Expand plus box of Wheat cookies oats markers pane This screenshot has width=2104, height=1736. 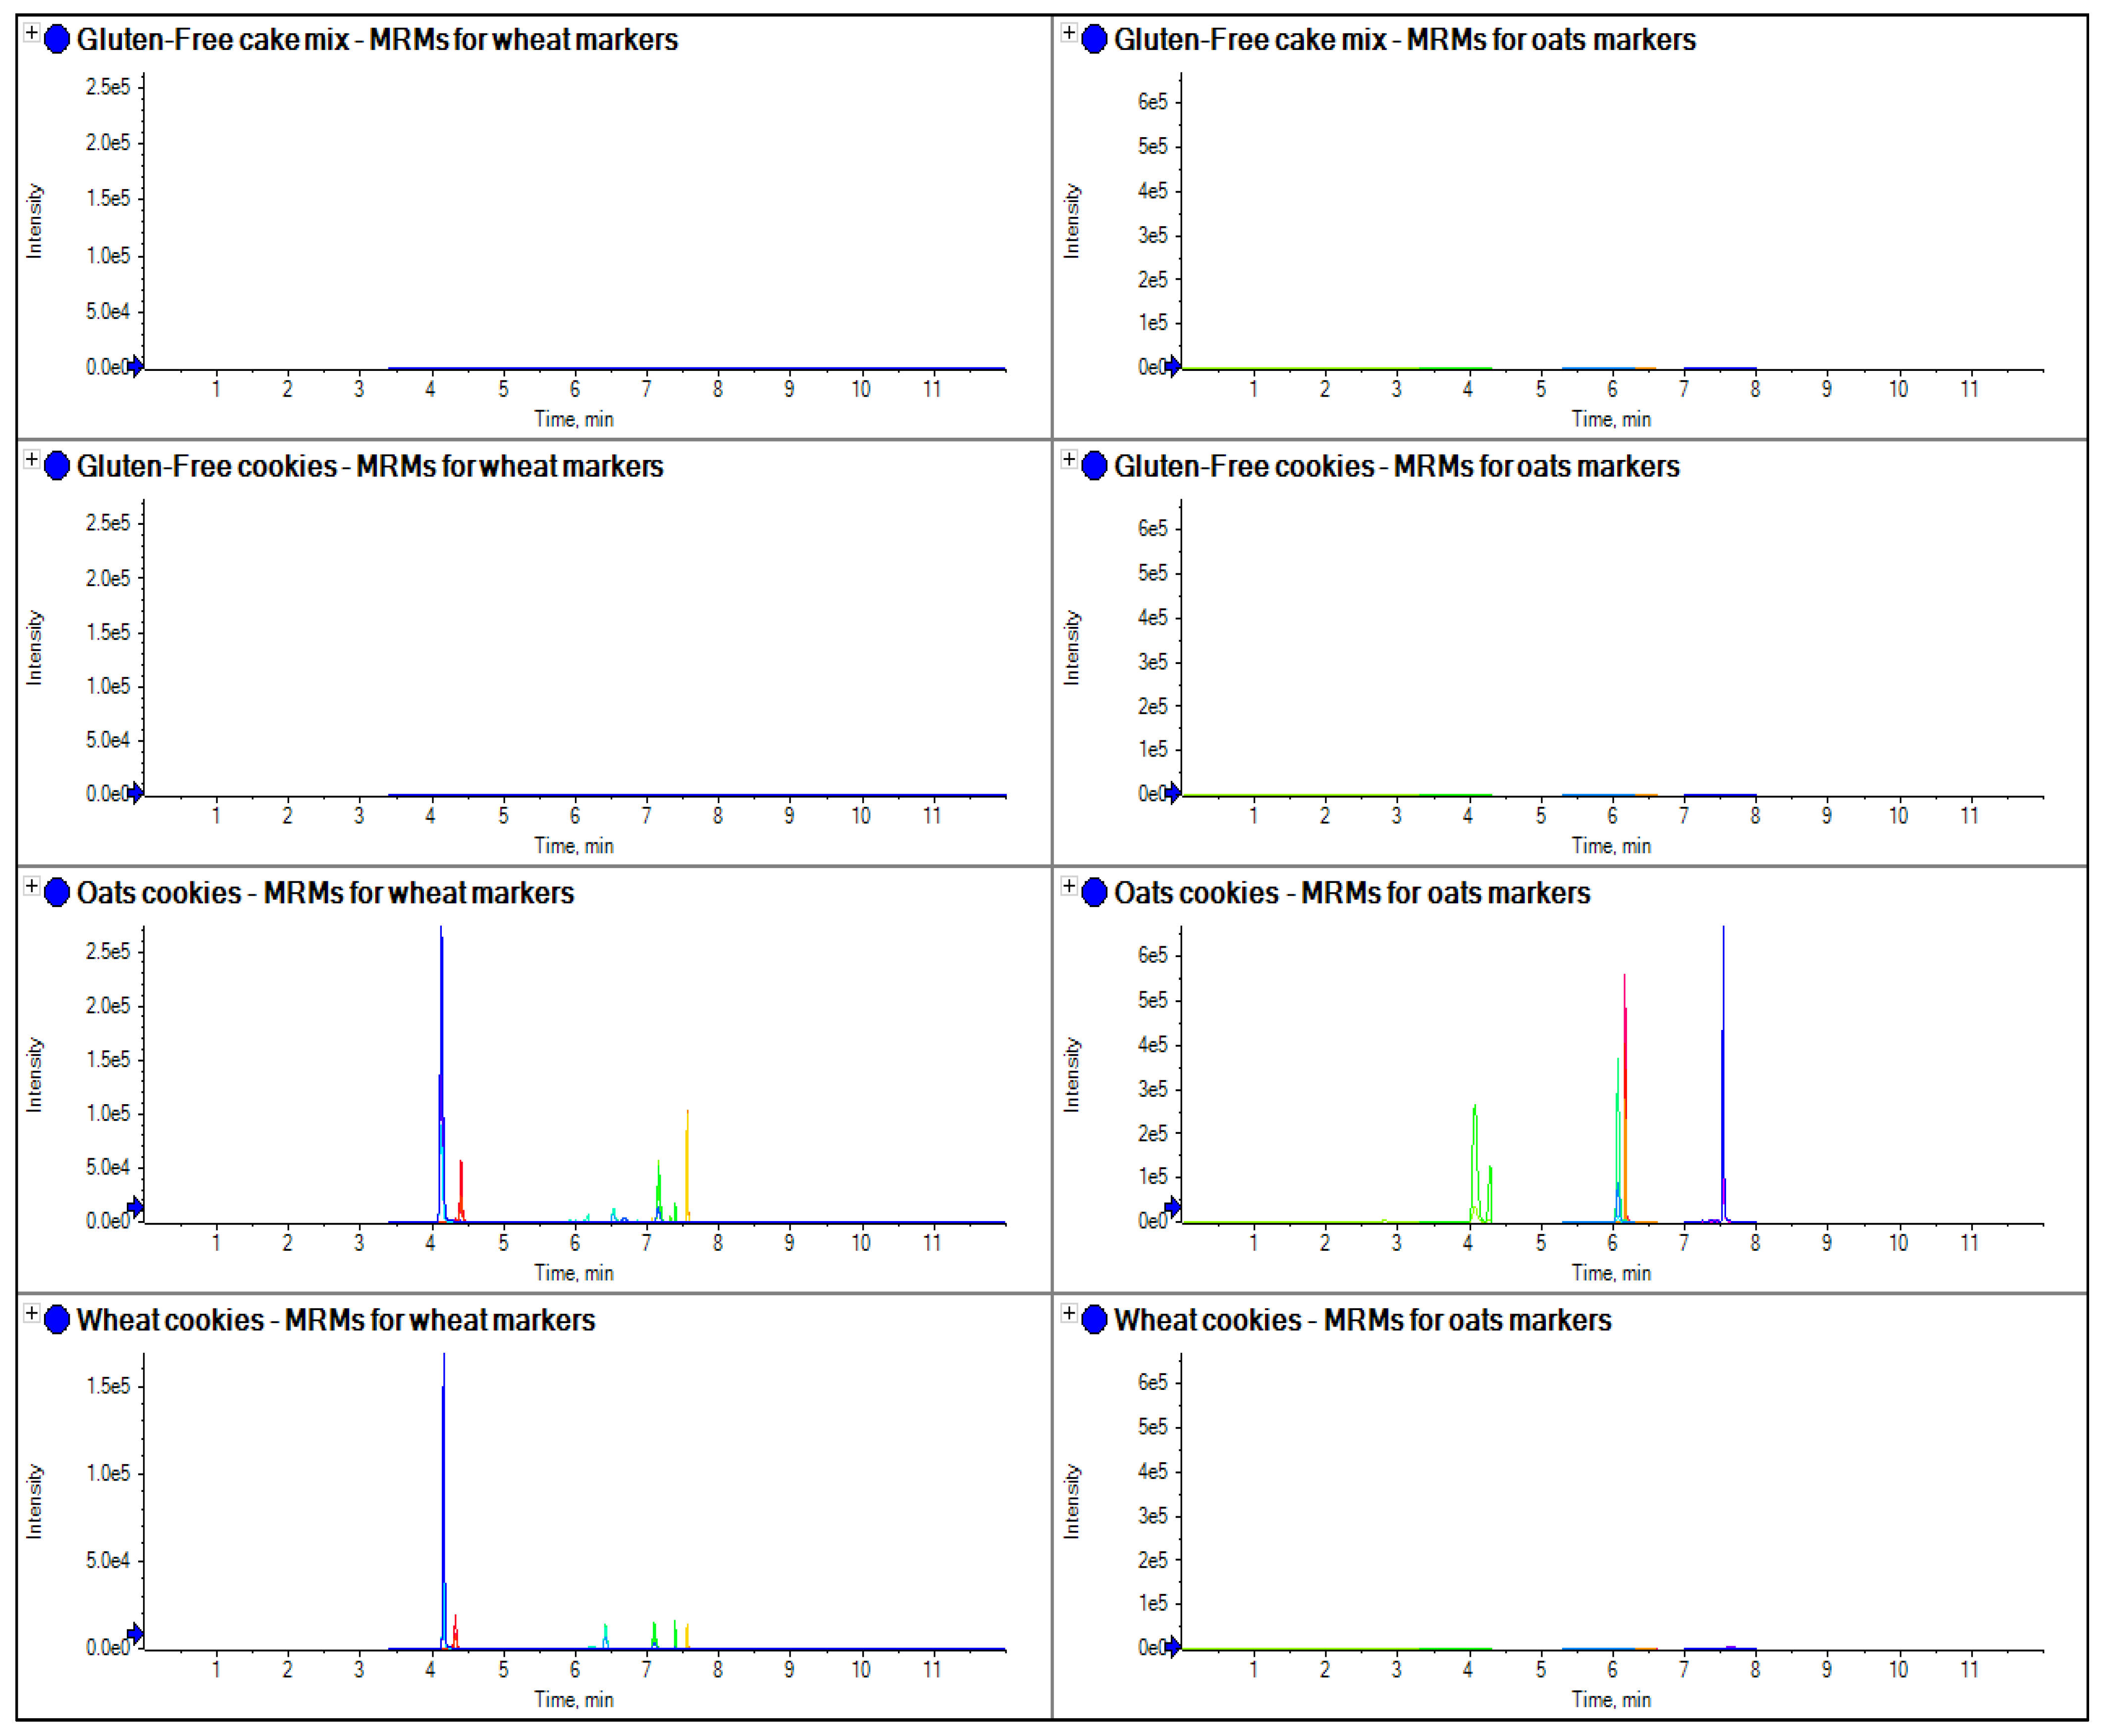click(1069, 1313)
